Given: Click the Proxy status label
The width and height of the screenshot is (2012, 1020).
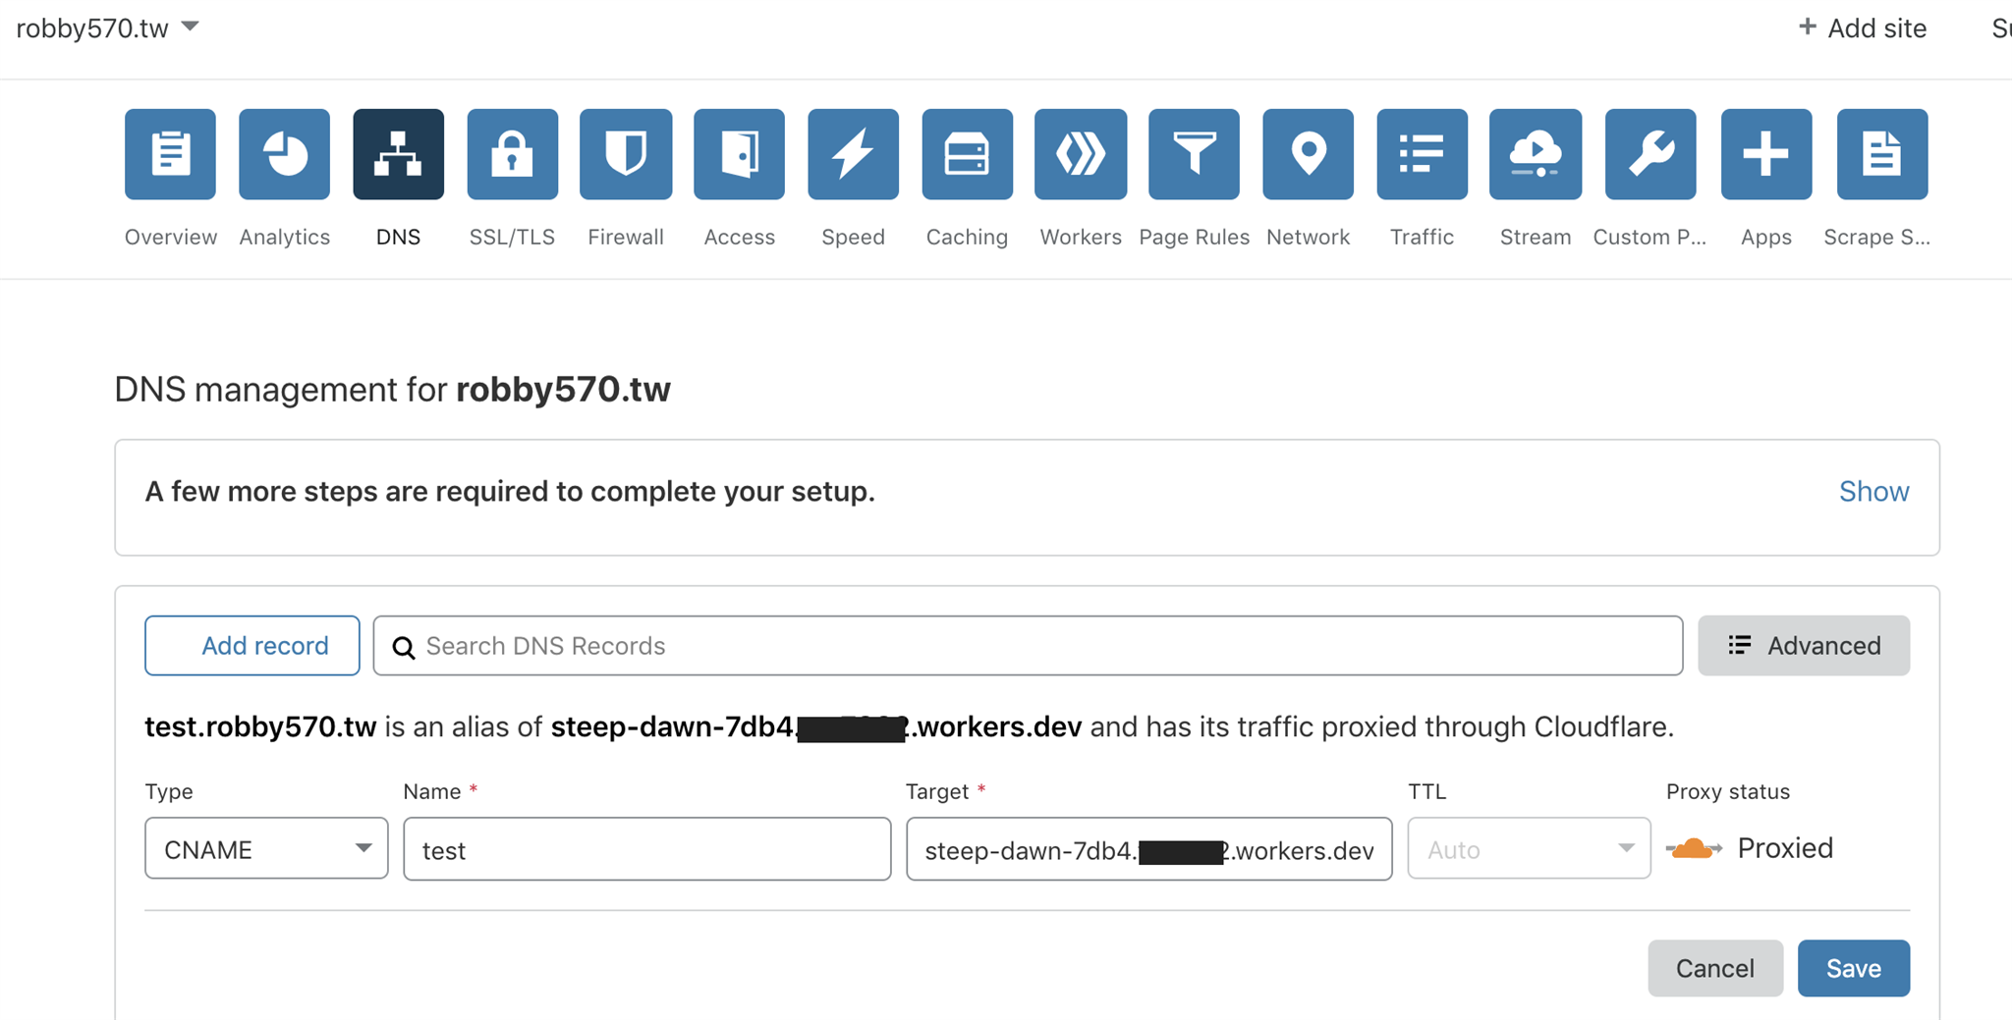Looking at the screenshot, I should pyautogui.click(x=1728, y=791).
